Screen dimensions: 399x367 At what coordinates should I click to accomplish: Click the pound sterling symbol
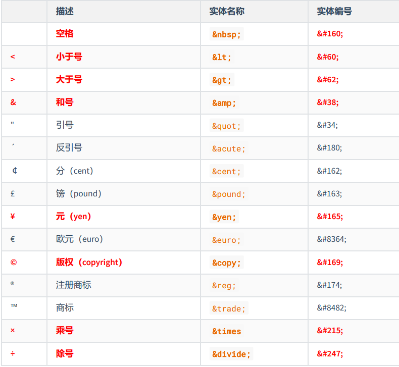tap(13, 193)
